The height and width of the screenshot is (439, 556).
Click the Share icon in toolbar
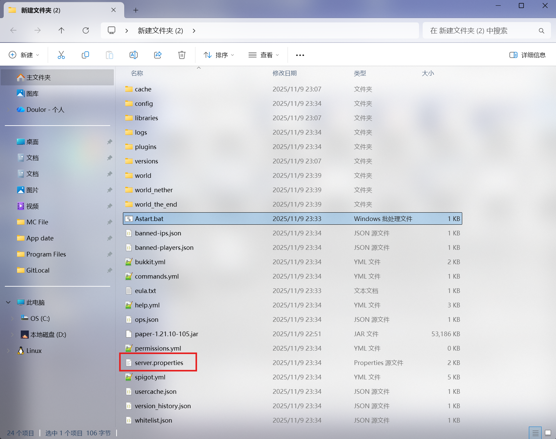click(158, 55)
